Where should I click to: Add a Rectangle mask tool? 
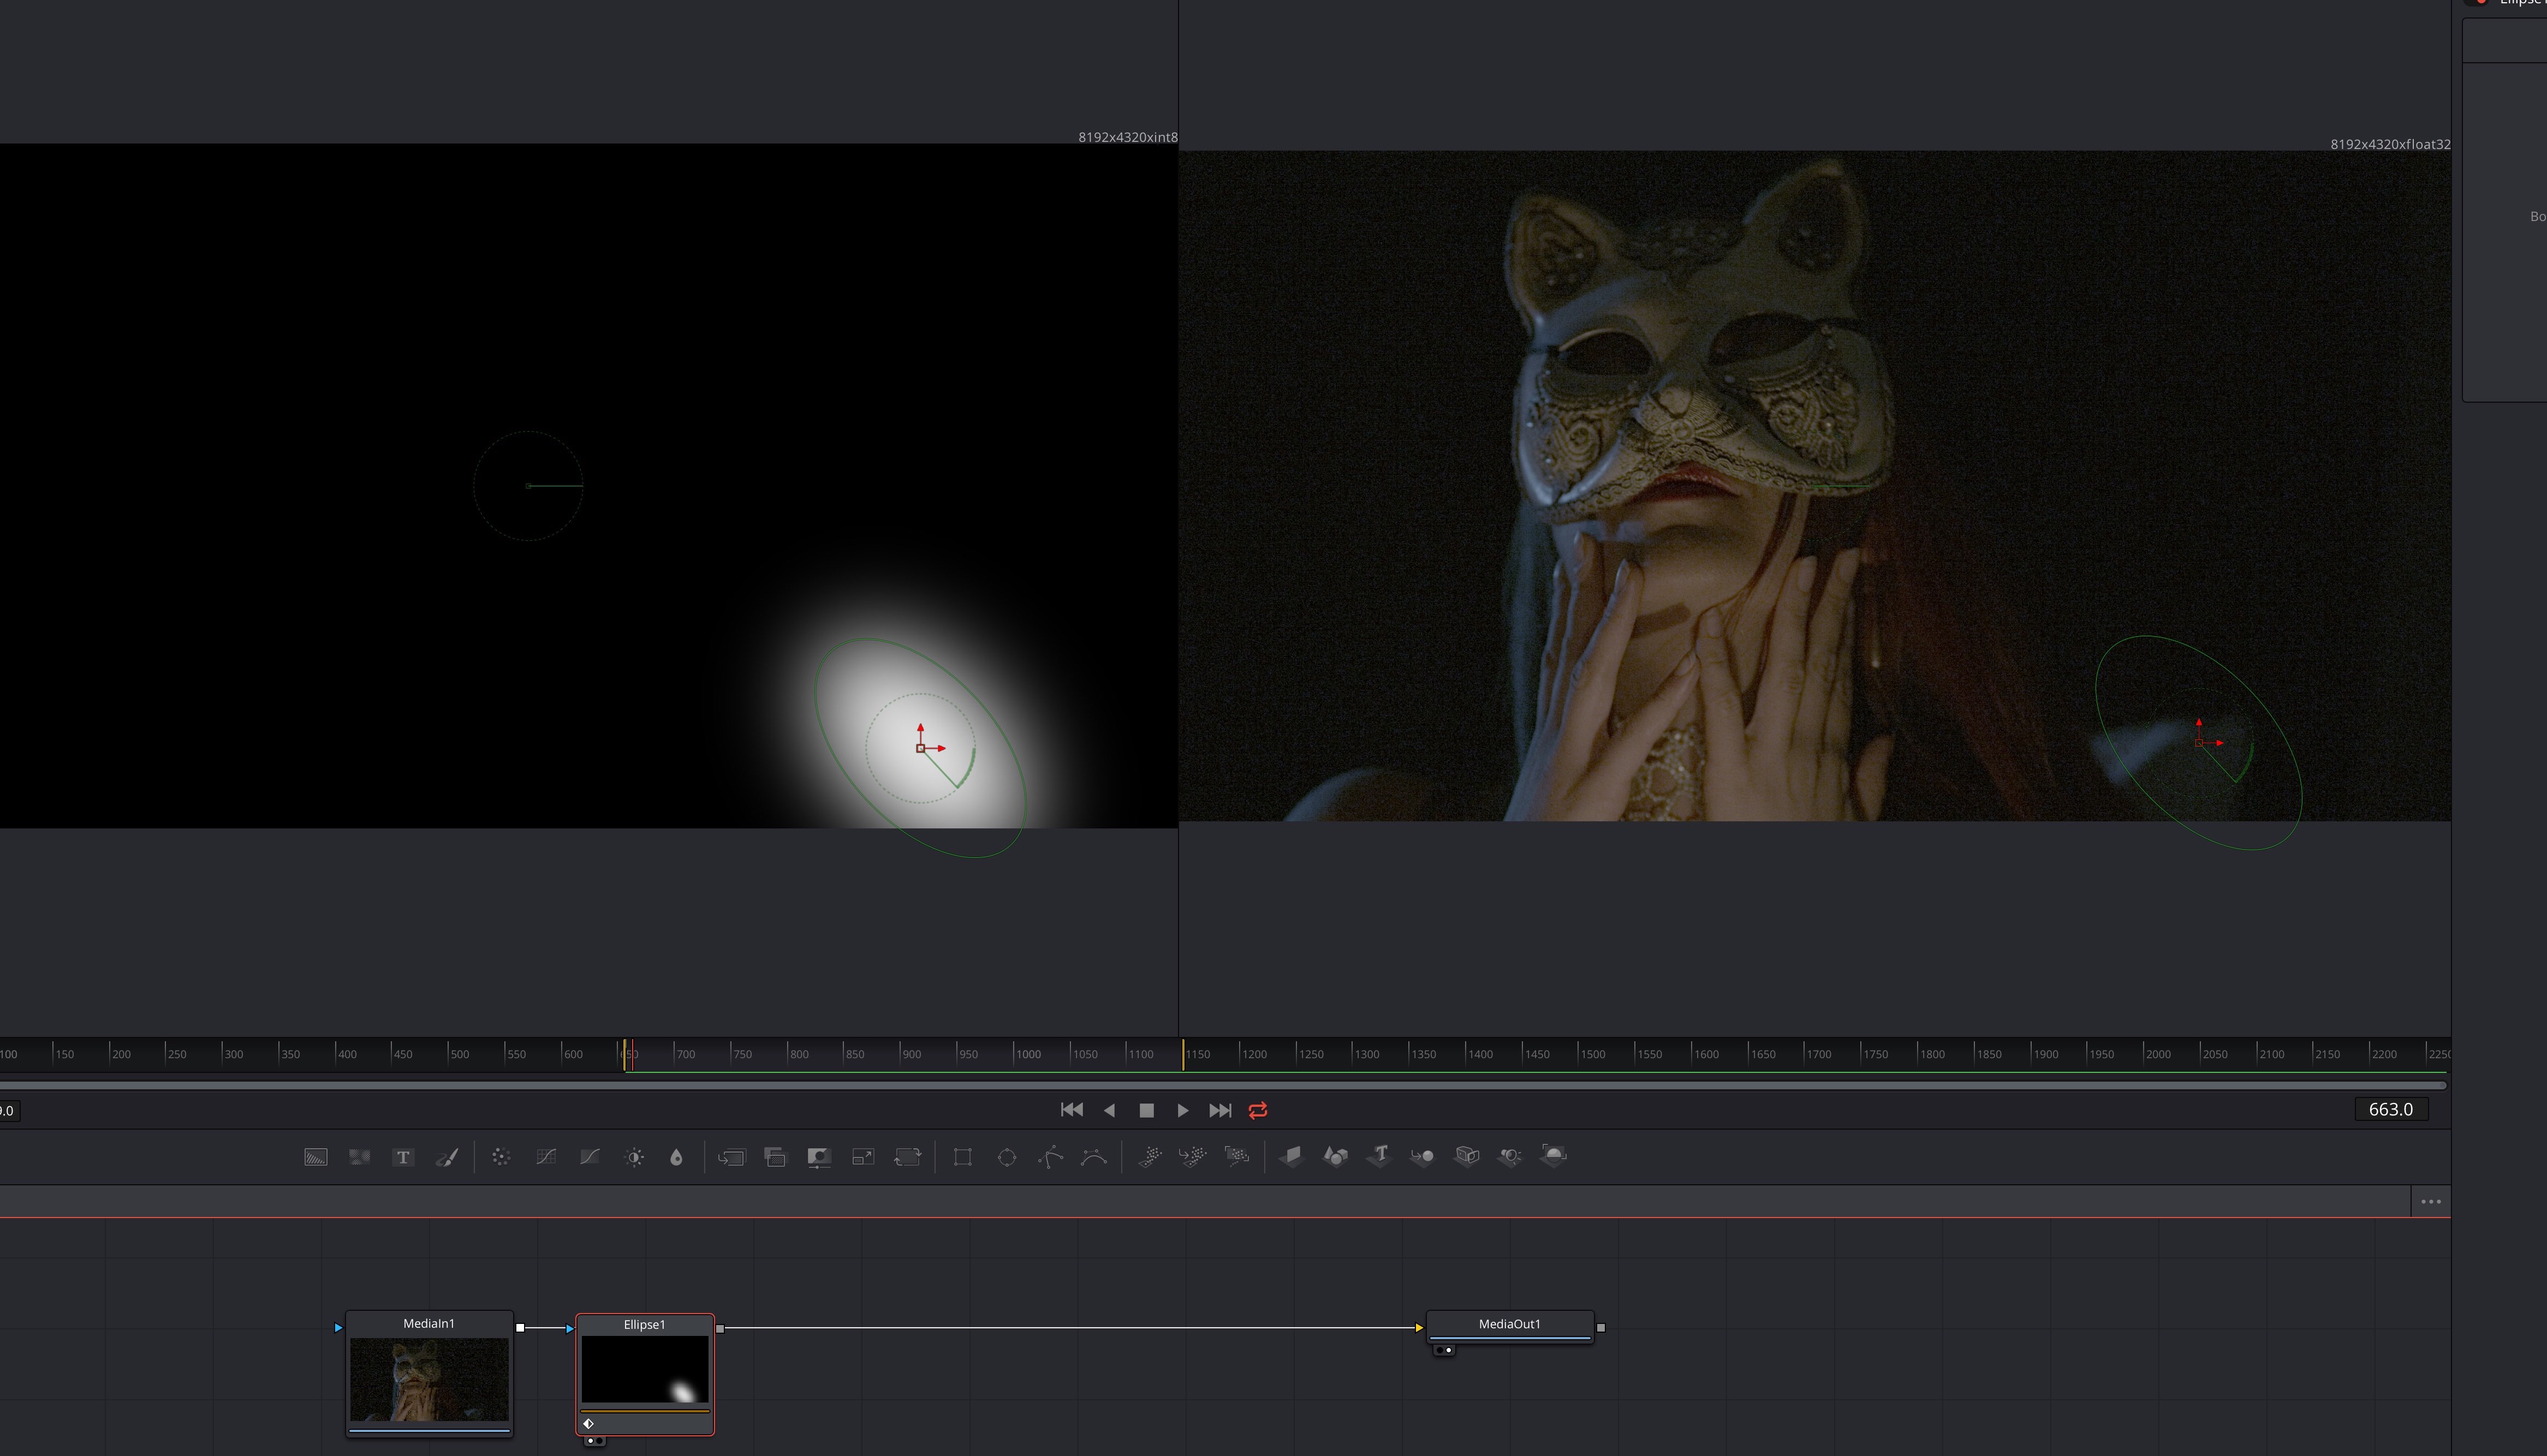click(962, 1157)
